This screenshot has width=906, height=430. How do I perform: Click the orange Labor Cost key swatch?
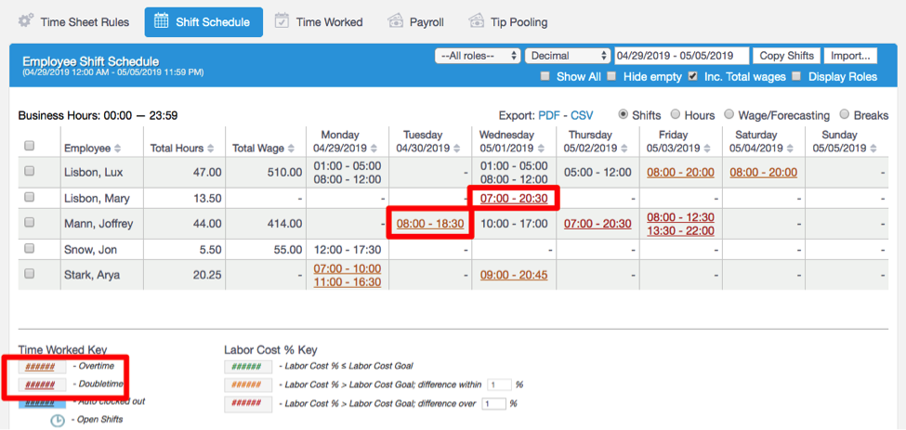(248, 385)
